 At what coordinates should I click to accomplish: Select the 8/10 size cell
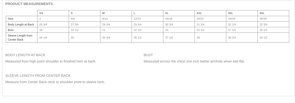(105, 19)
